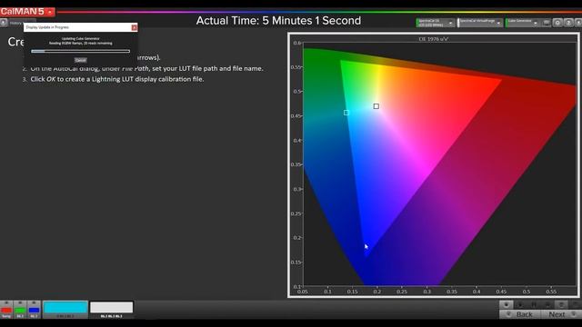Select the blue color swatch
The width and height of the screenshot is (582, 327).
34,310
